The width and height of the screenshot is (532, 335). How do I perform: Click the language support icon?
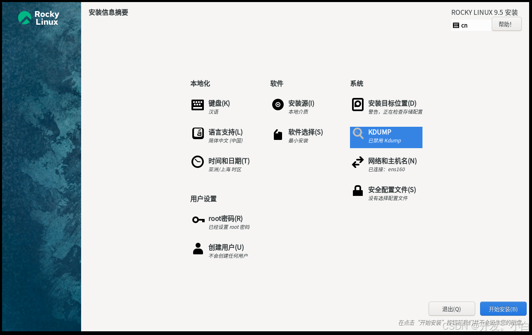pos(198,133)
